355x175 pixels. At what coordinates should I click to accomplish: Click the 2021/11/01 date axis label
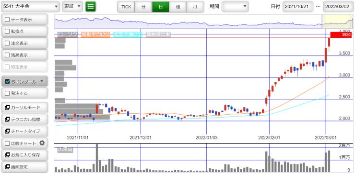pos(78,137)
